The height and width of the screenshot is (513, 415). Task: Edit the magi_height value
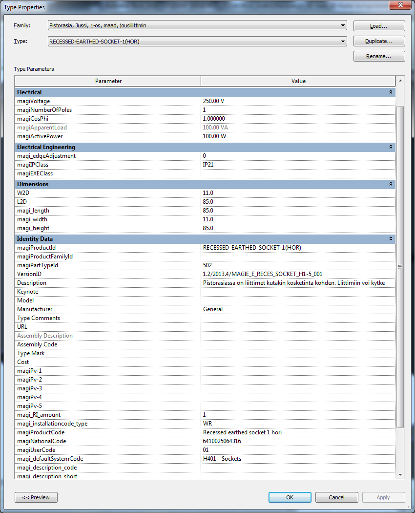pos(298,228)
